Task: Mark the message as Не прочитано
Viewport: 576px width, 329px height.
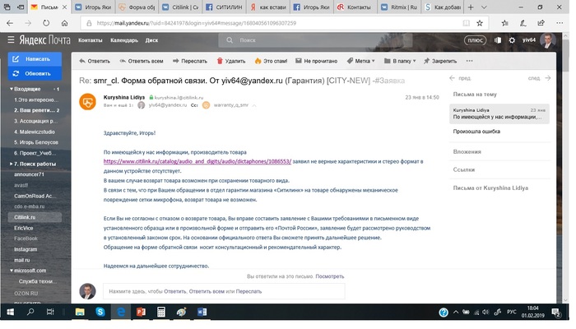Action: [315, 61]
